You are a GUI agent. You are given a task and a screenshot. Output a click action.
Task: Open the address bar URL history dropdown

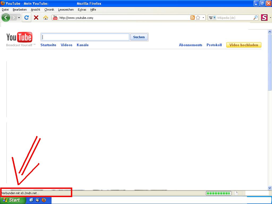203,18
